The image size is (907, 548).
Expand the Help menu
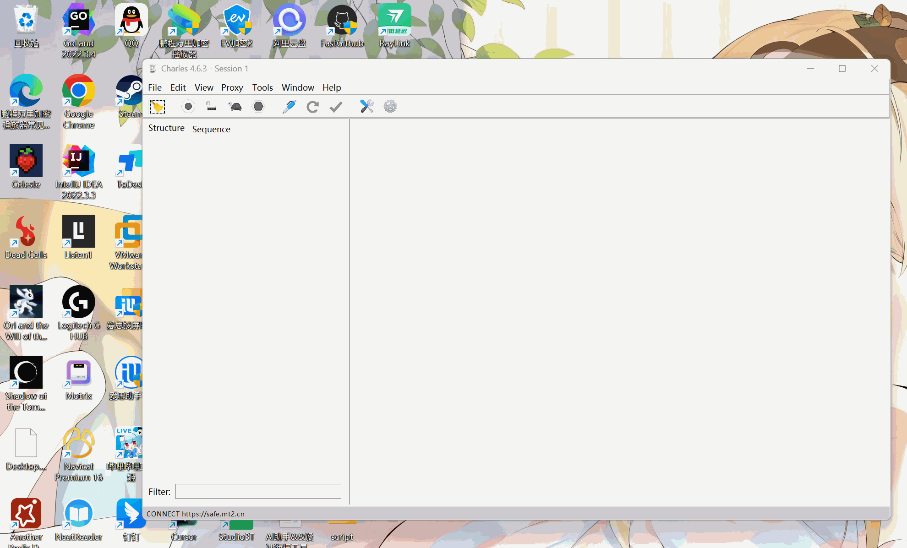(x=331, y=87)
